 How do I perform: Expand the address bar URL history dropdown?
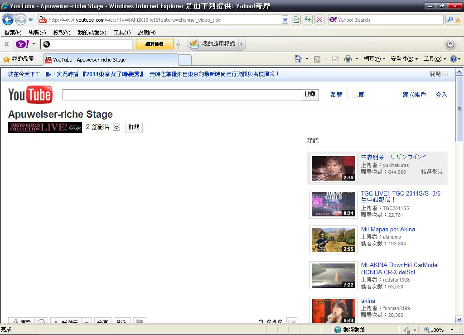(x=285, y=20)
